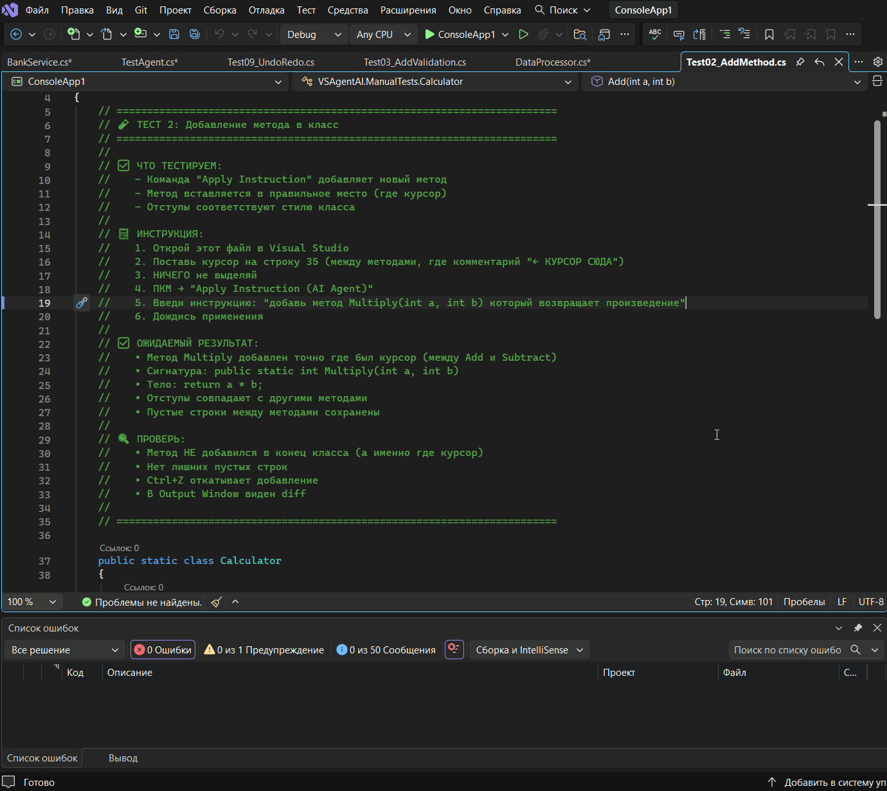
Task: Open the Debug configuration dropdown
Action: coord(314,35)
